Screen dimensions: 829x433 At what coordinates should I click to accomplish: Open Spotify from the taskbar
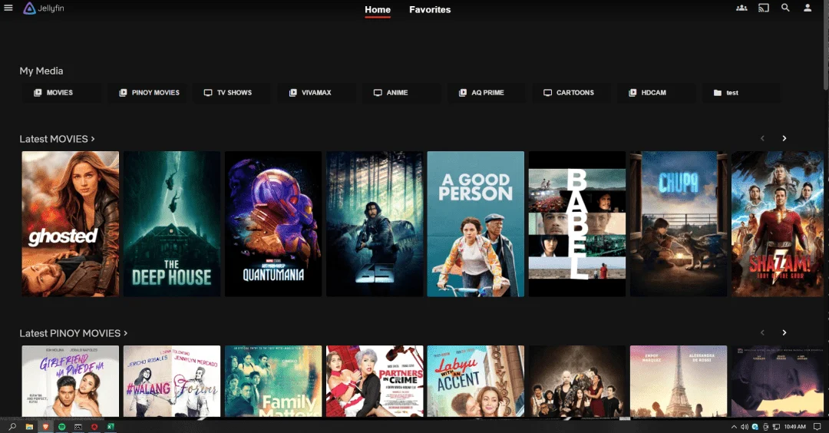click(62, 427)
